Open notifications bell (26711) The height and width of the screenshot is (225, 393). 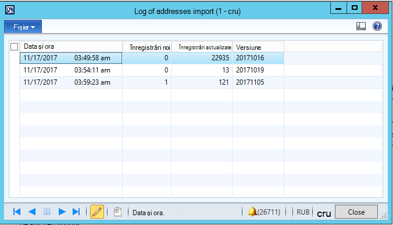click(264, 212)
